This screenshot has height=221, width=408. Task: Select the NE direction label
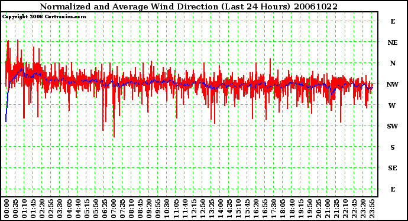click(x=393, y=42)
